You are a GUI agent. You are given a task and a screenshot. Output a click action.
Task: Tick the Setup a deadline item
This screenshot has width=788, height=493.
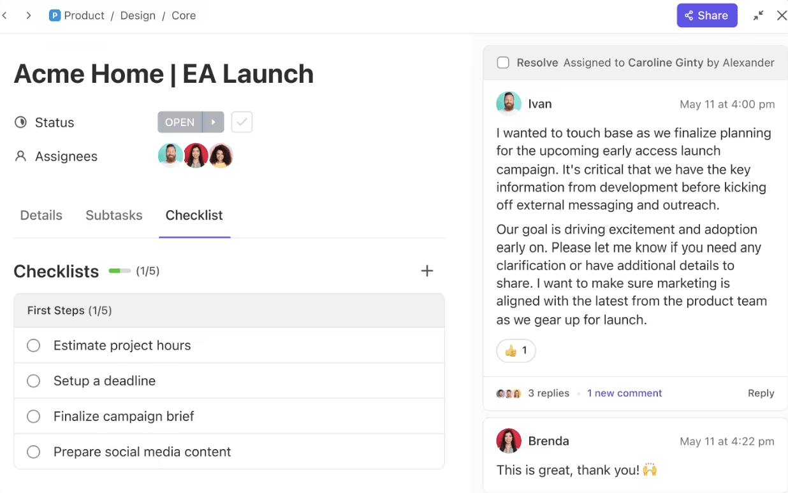(x=33, y=381)
